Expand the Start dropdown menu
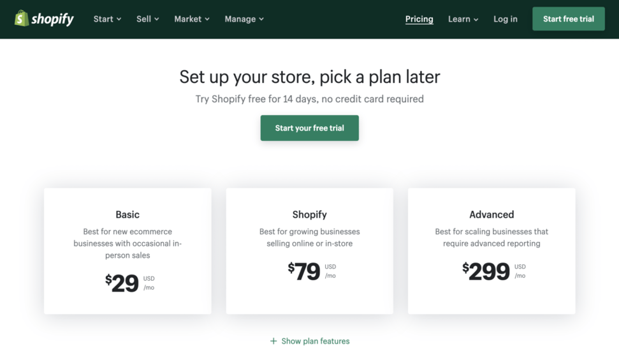Screen dimensions: 619x360 [x=107, y=19]
